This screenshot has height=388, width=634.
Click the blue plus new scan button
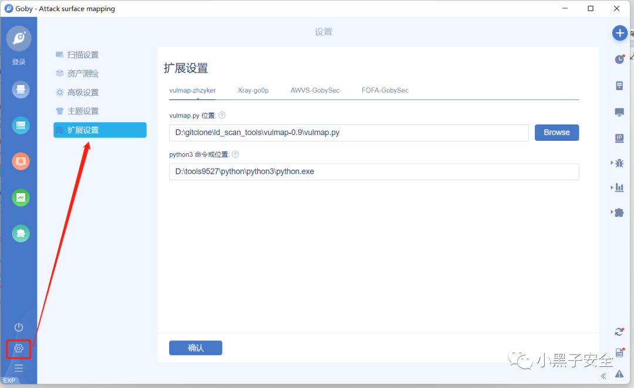point(619,33)
